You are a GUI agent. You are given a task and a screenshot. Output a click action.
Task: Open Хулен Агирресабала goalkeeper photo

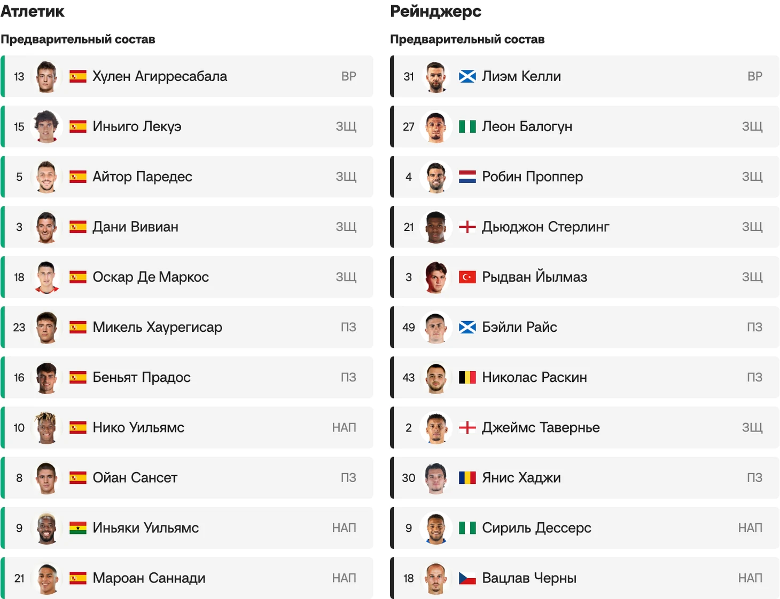(46, 77)
